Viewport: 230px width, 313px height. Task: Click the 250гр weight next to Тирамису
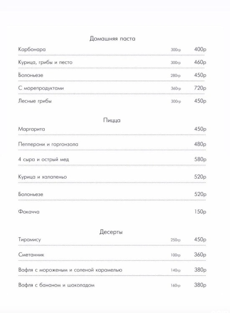[176, 240]
